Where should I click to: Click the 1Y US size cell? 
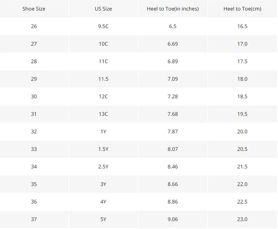[x=103, y=131]
